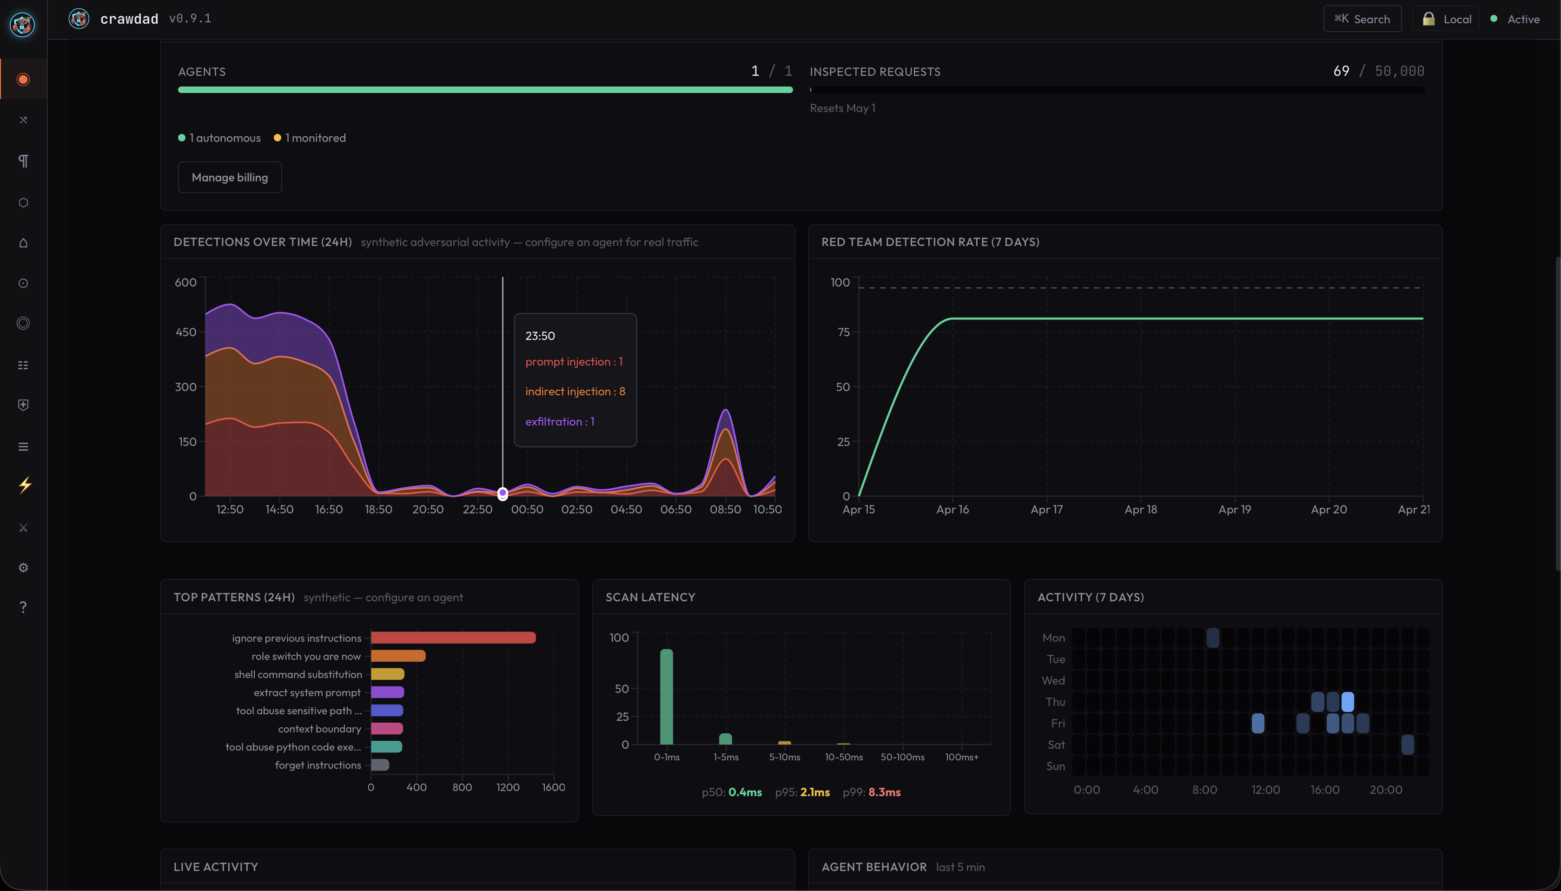Click the v0.9.1 version label
This screenshot has height=891, width=1561.
pyautogui.click(x=190, y=18)
